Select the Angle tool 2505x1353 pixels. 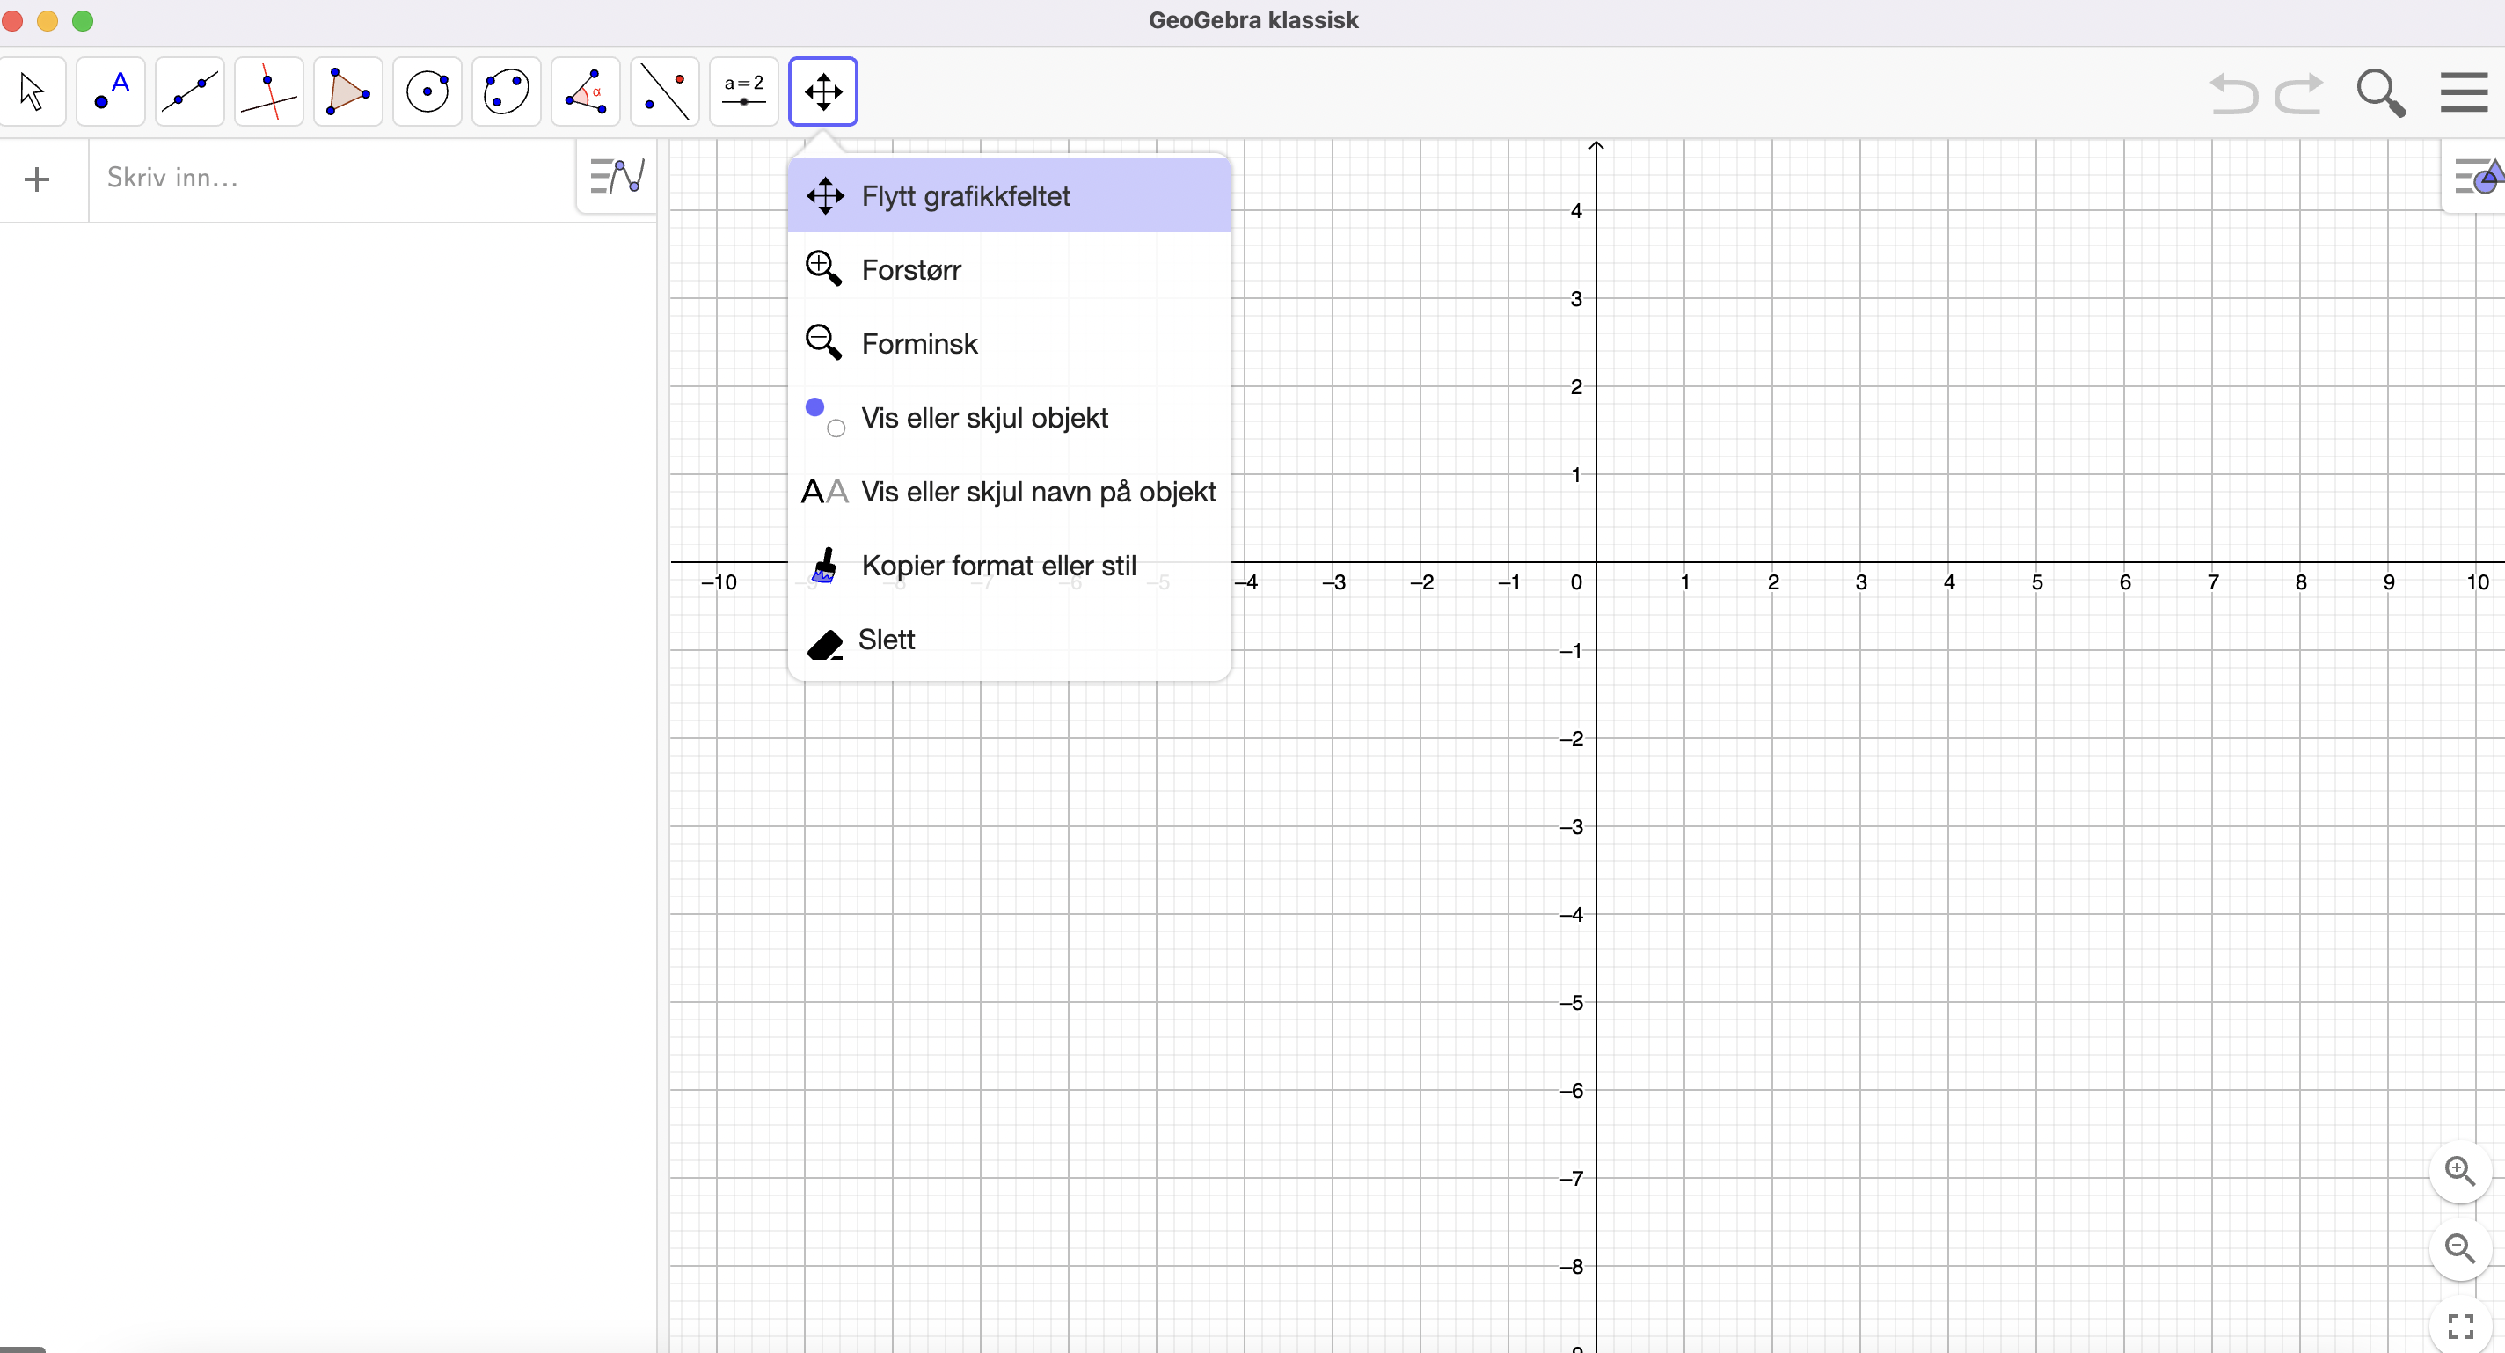point(586,92)
